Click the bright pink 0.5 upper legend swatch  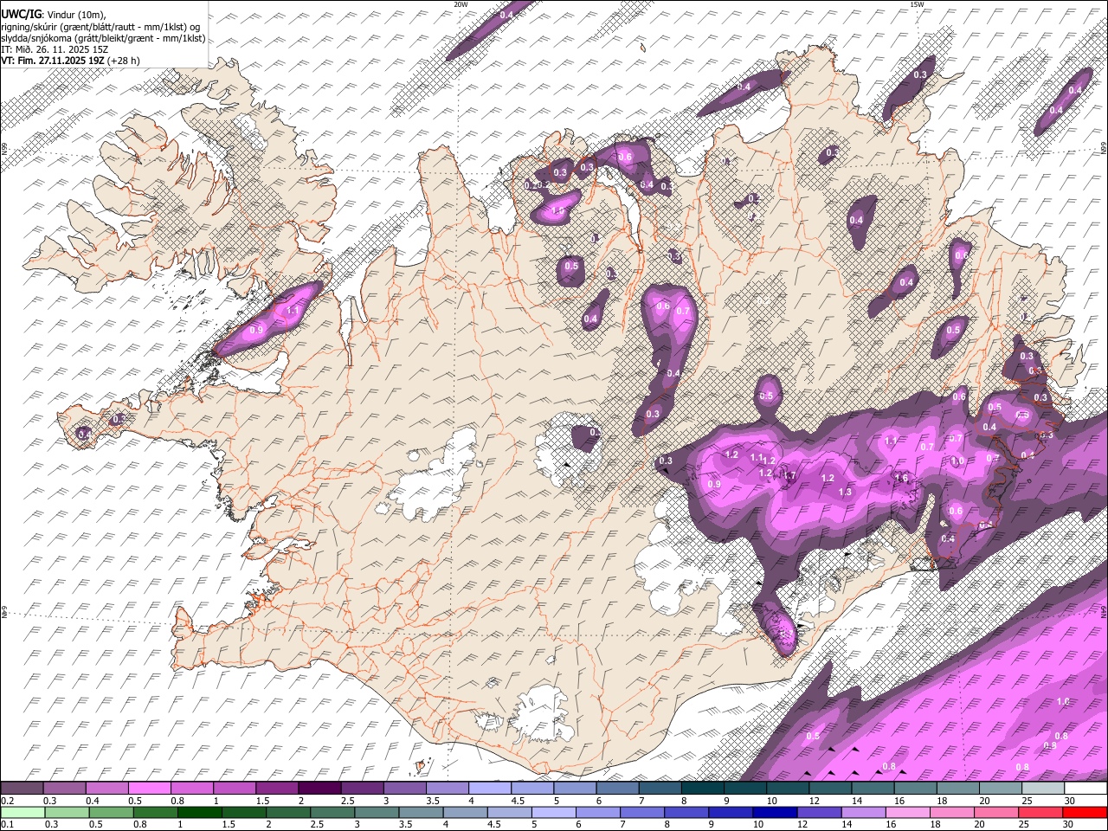(149, 788)
